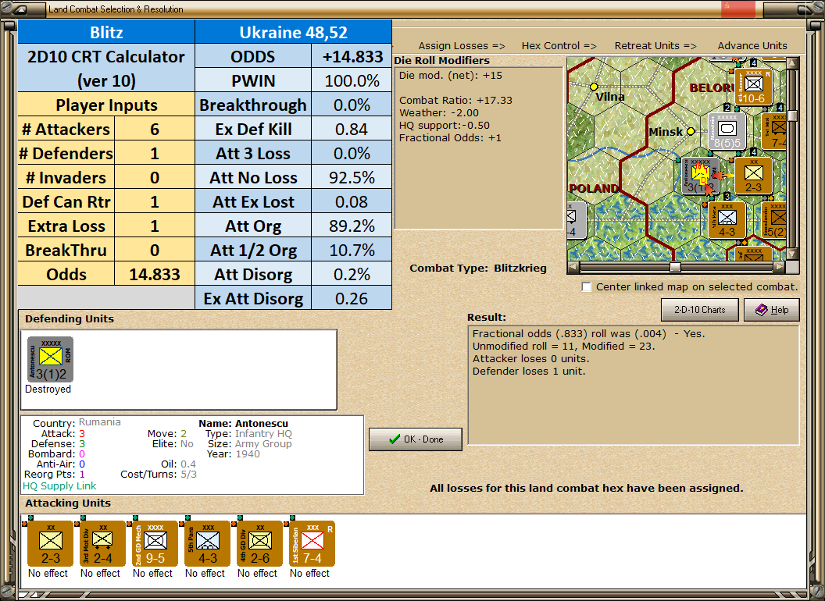825x601 pixels.
Task: Select the 2nd GD Mech 9-5 attacker
Action: point(155,543)
